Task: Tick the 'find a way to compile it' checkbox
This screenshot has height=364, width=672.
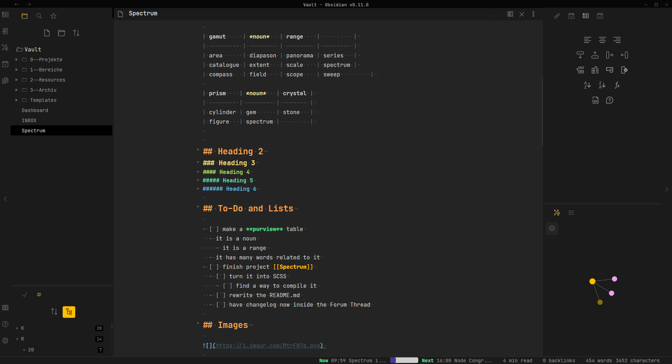Action: [227, 286]
